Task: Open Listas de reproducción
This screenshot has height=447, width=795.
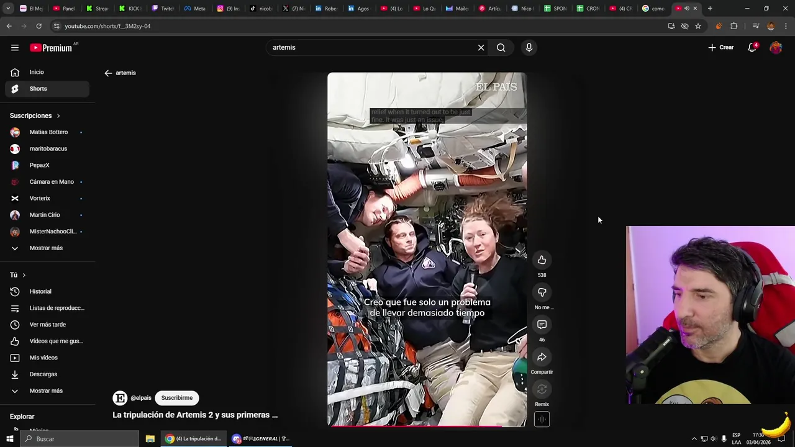Action: point(47,308)
